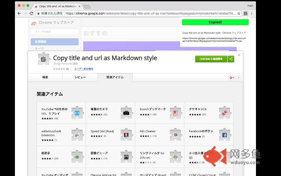The image size is (281, 176).
Task: Open a new browser tab
Action: pos(87,7)
